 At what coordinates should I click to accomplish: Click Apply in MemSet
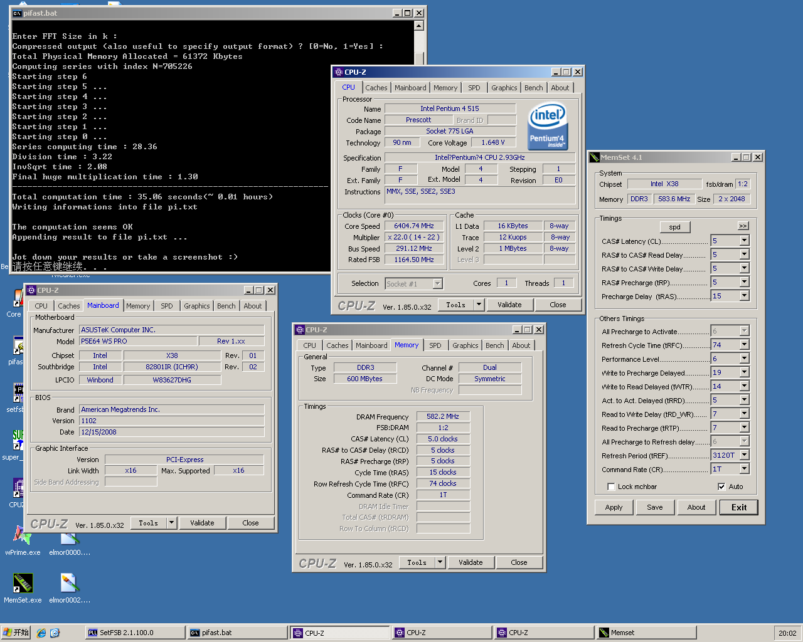614,507
